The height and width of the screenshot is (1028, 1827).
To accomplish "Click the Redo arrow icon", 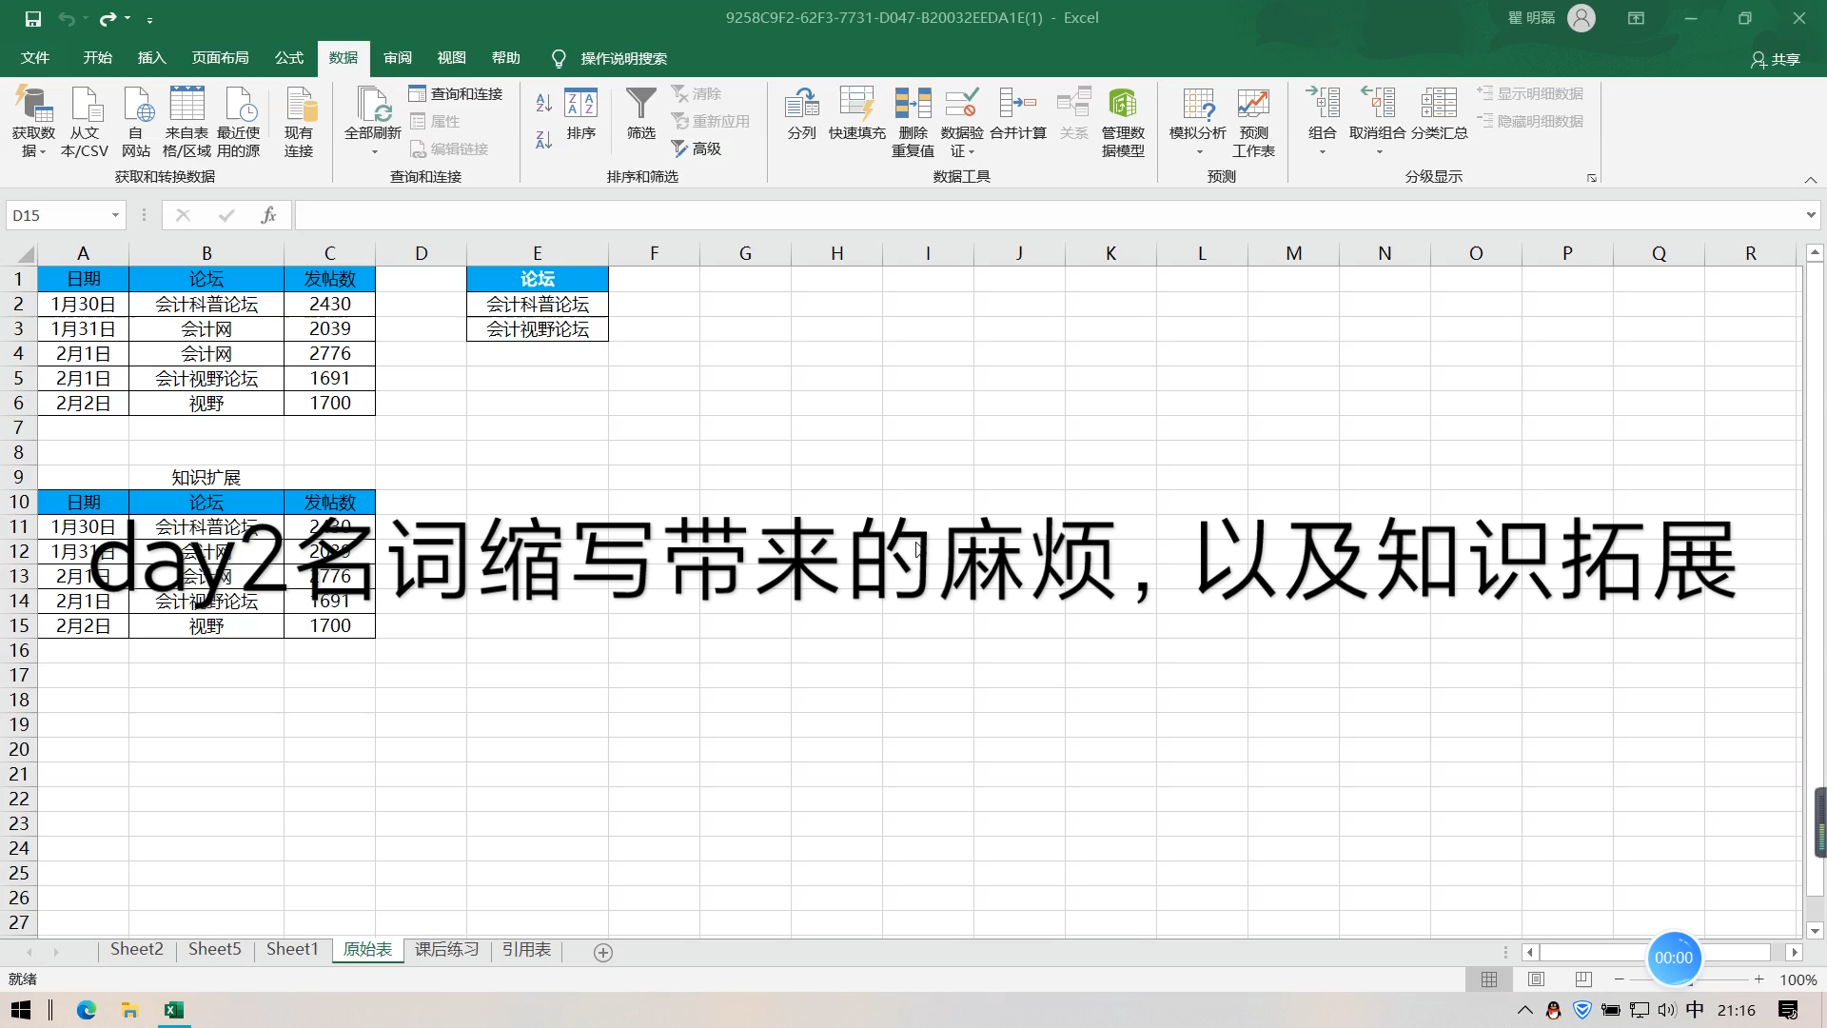I will pos(108,18).
